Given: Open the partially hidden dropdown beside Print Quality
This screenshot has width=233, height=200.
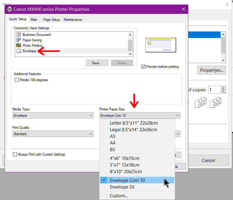Looking at the screenshot, I should pyautogui.click(x=178, y=134).
